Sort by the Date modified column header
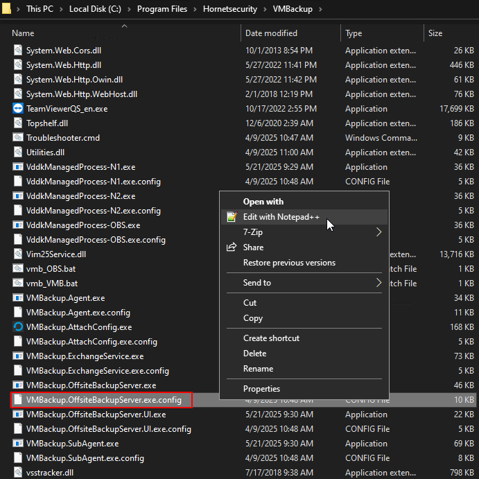The image size is (479, 479). 271,33
